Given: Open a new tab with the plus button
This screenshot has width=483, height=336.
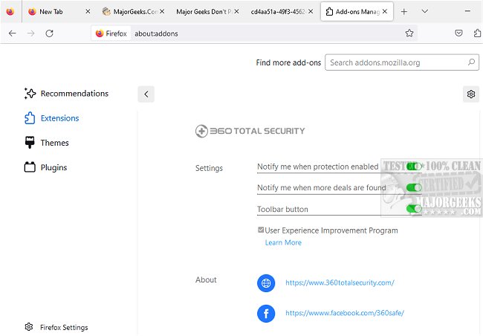Looking at the screenshot, I should point(404,12).
